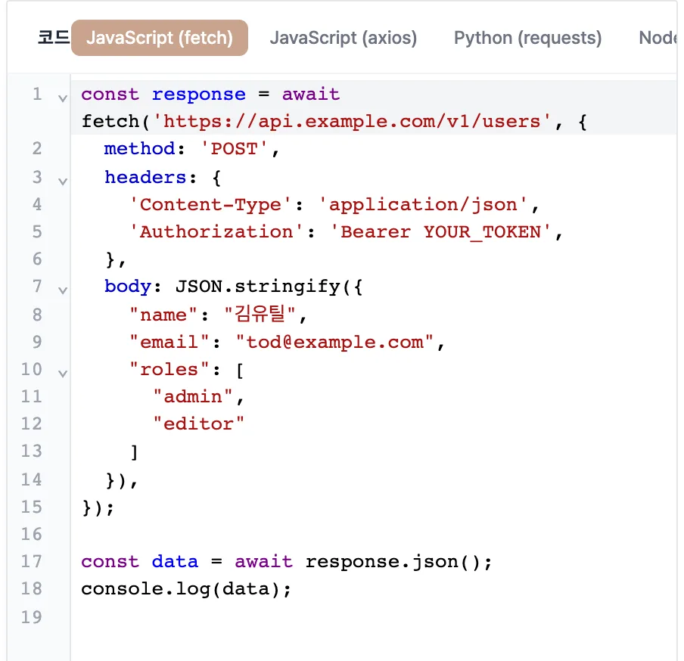Click the "editor" role entry
The height and width of the screenshot is (661, 684).
click(198, 424)
